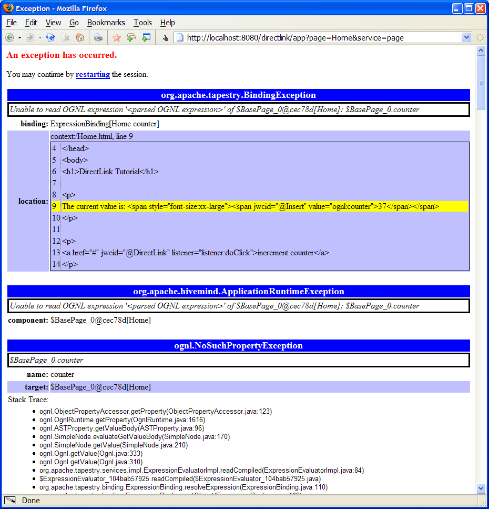The image size is (489, 509).
Task: Click the Back navigation arrow
Action: point(9,37)
